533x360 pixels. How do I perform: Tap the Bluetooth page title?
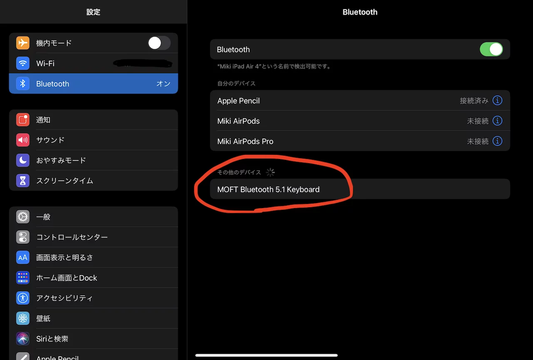360,12
